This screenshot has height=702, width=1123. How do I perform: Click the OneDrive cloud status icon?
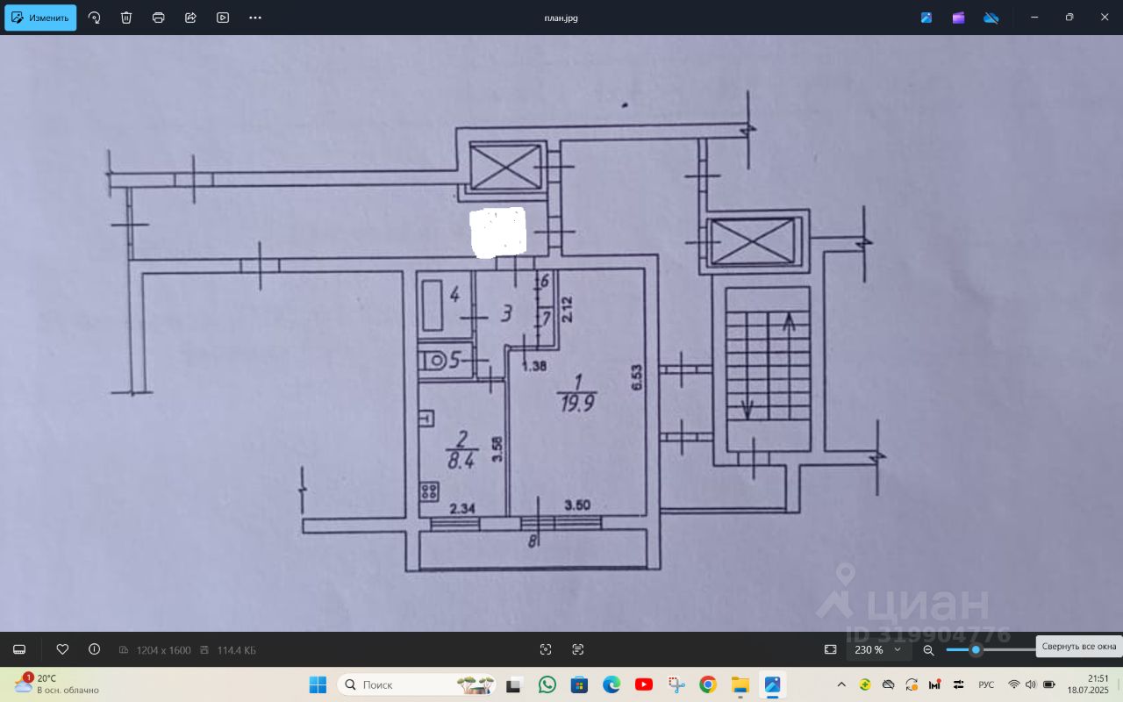coord(991,18)
